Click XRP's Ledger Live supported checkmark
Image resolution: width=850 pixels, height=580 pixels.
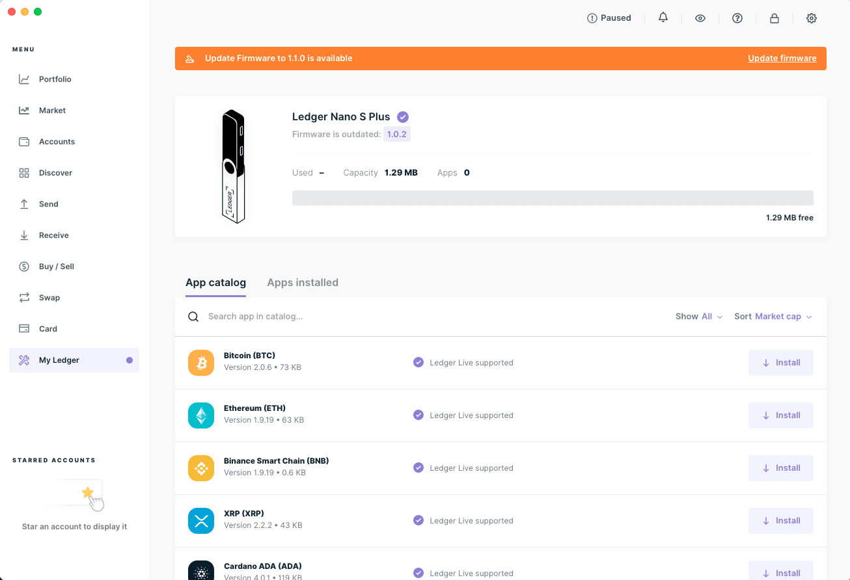tap(418, 521)
